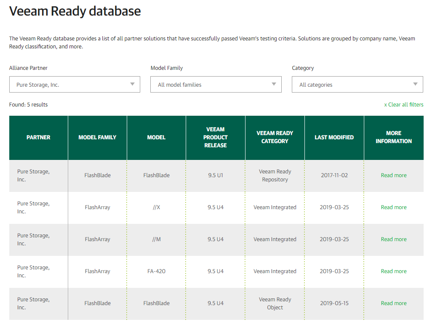Click the Found: 5 results text
435x327 pixels.
click(x=28, y=104)
